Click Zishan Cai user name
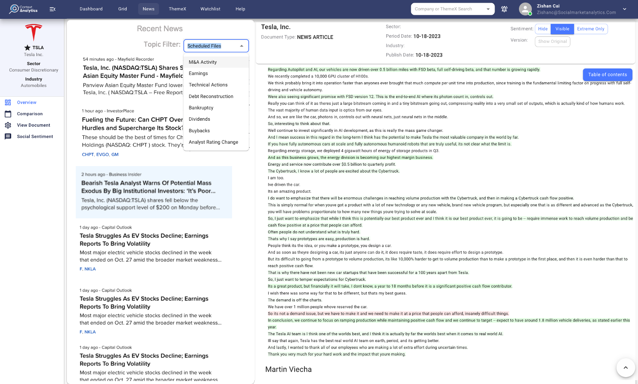This screenshot has width=638, height=384. tap(548, 6)
